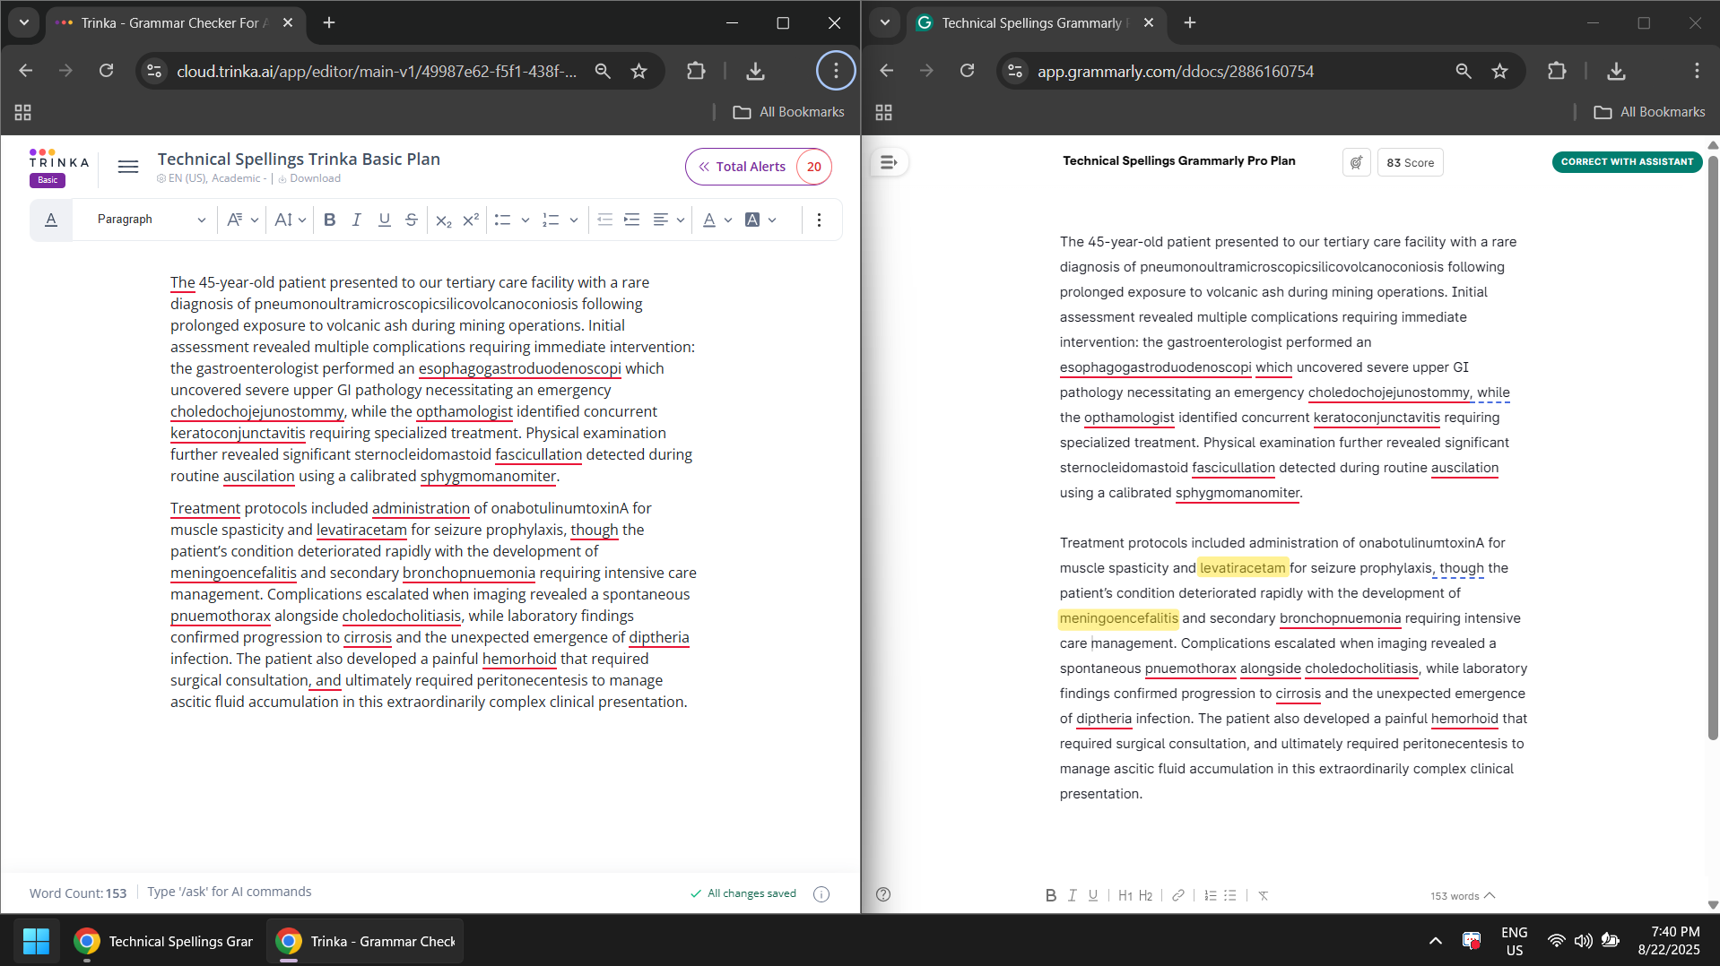Image resolution: width=1720 pixels, height=966 pixels.
Task: Open Chrome downloads in Grammarly window
Action: pyautogui.click(x=1616, y=71)
